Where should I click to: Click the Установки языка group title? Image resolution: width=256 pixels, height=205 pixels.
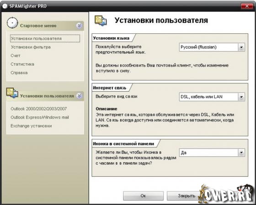(x=111, y=38)
